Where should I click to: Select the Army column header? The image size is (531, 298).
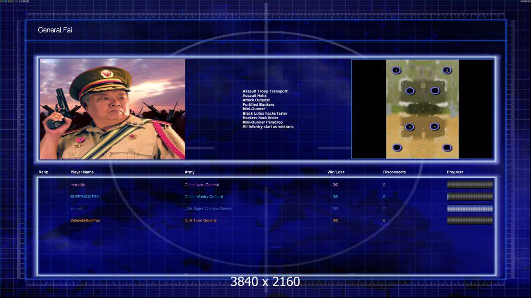click(x=190, y=172)
